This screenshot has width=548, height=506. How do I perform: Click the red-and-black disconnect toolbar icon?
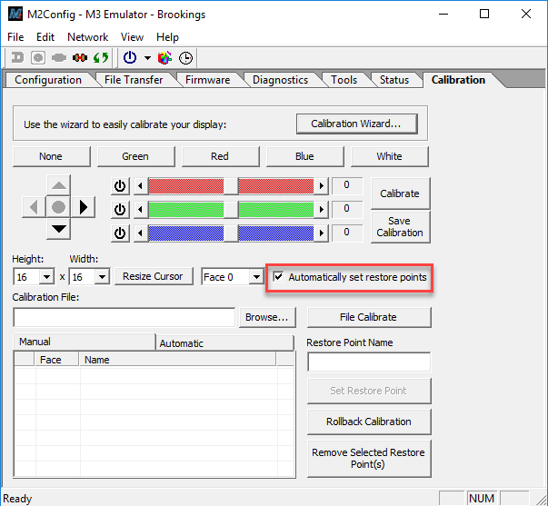point(80,58)
